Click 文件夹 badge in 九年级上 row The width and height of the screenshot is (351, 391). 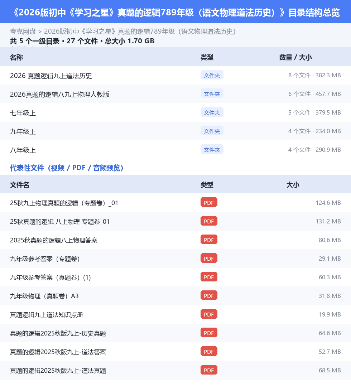point(212,131)
